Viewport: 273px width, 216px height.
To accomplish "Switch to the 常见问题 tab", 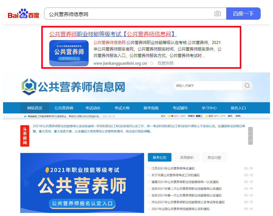I will (214, 157).
